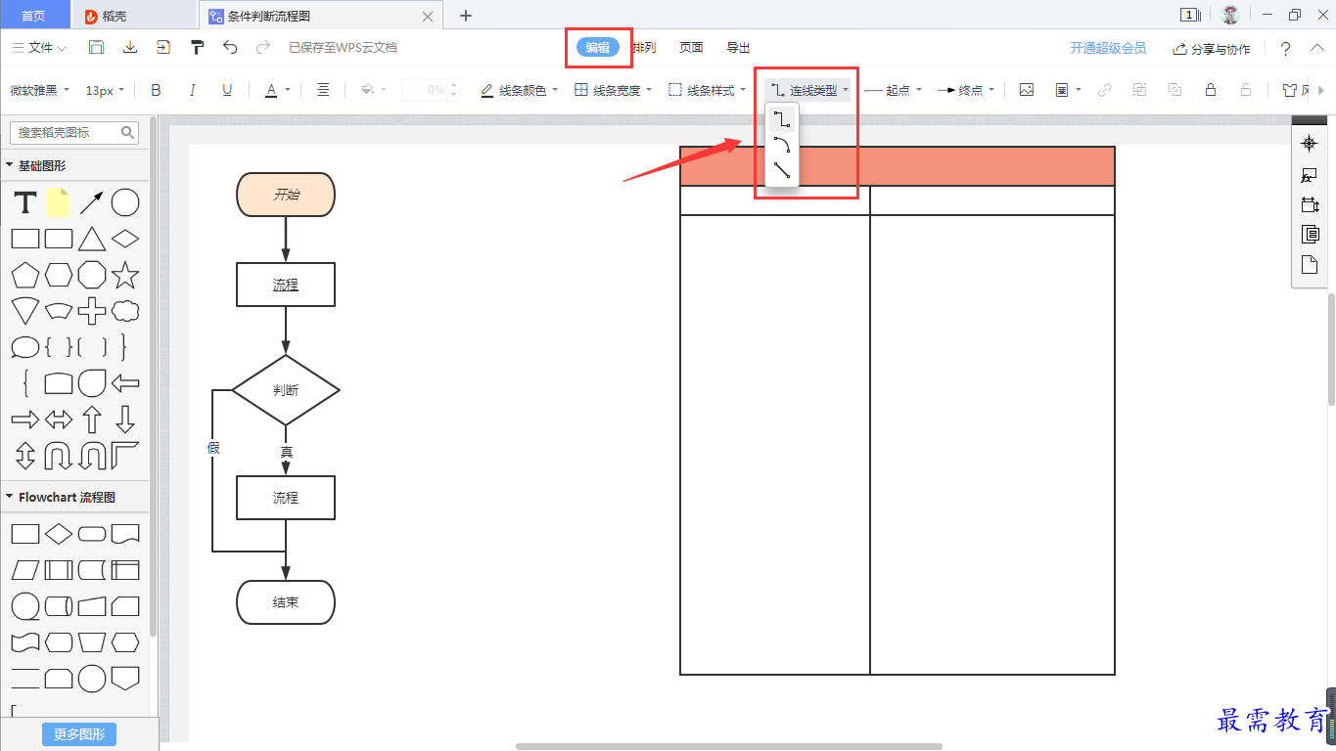Select the 结束 end node
Viewport: 1336px width, 751px height.
tap(286, 602)
